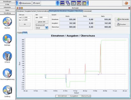131x100 pixels.
Task: Click the Einnahmen MwSt. value field
Action: pyautogui.click(x=85, y=19)
